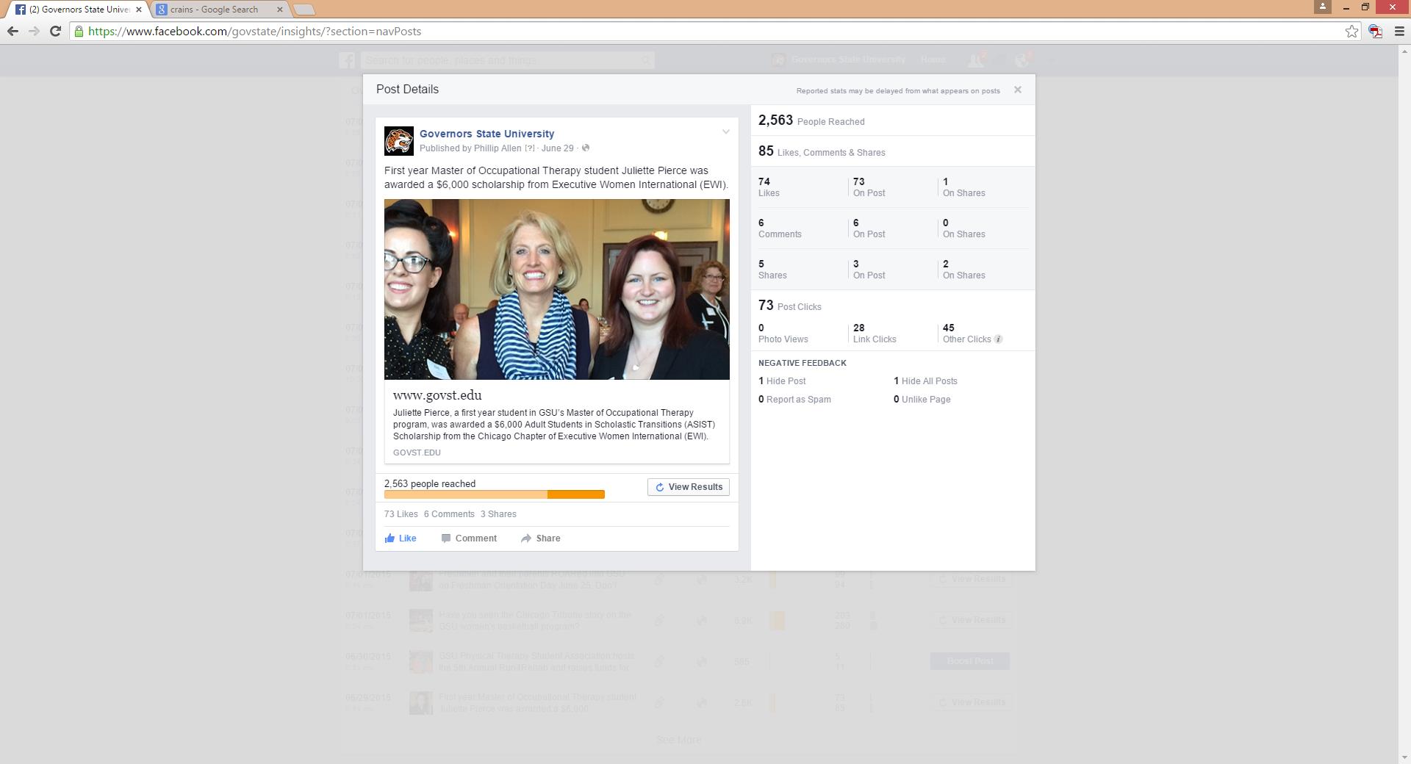Close the Governors State University tab
1411x764 pixels.
138,10
